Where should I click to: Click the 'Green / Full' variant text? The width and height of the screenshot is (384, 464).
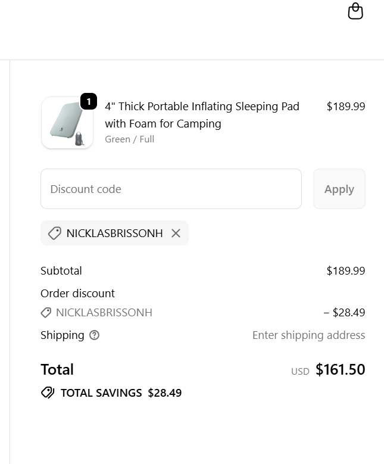[129, 139]
